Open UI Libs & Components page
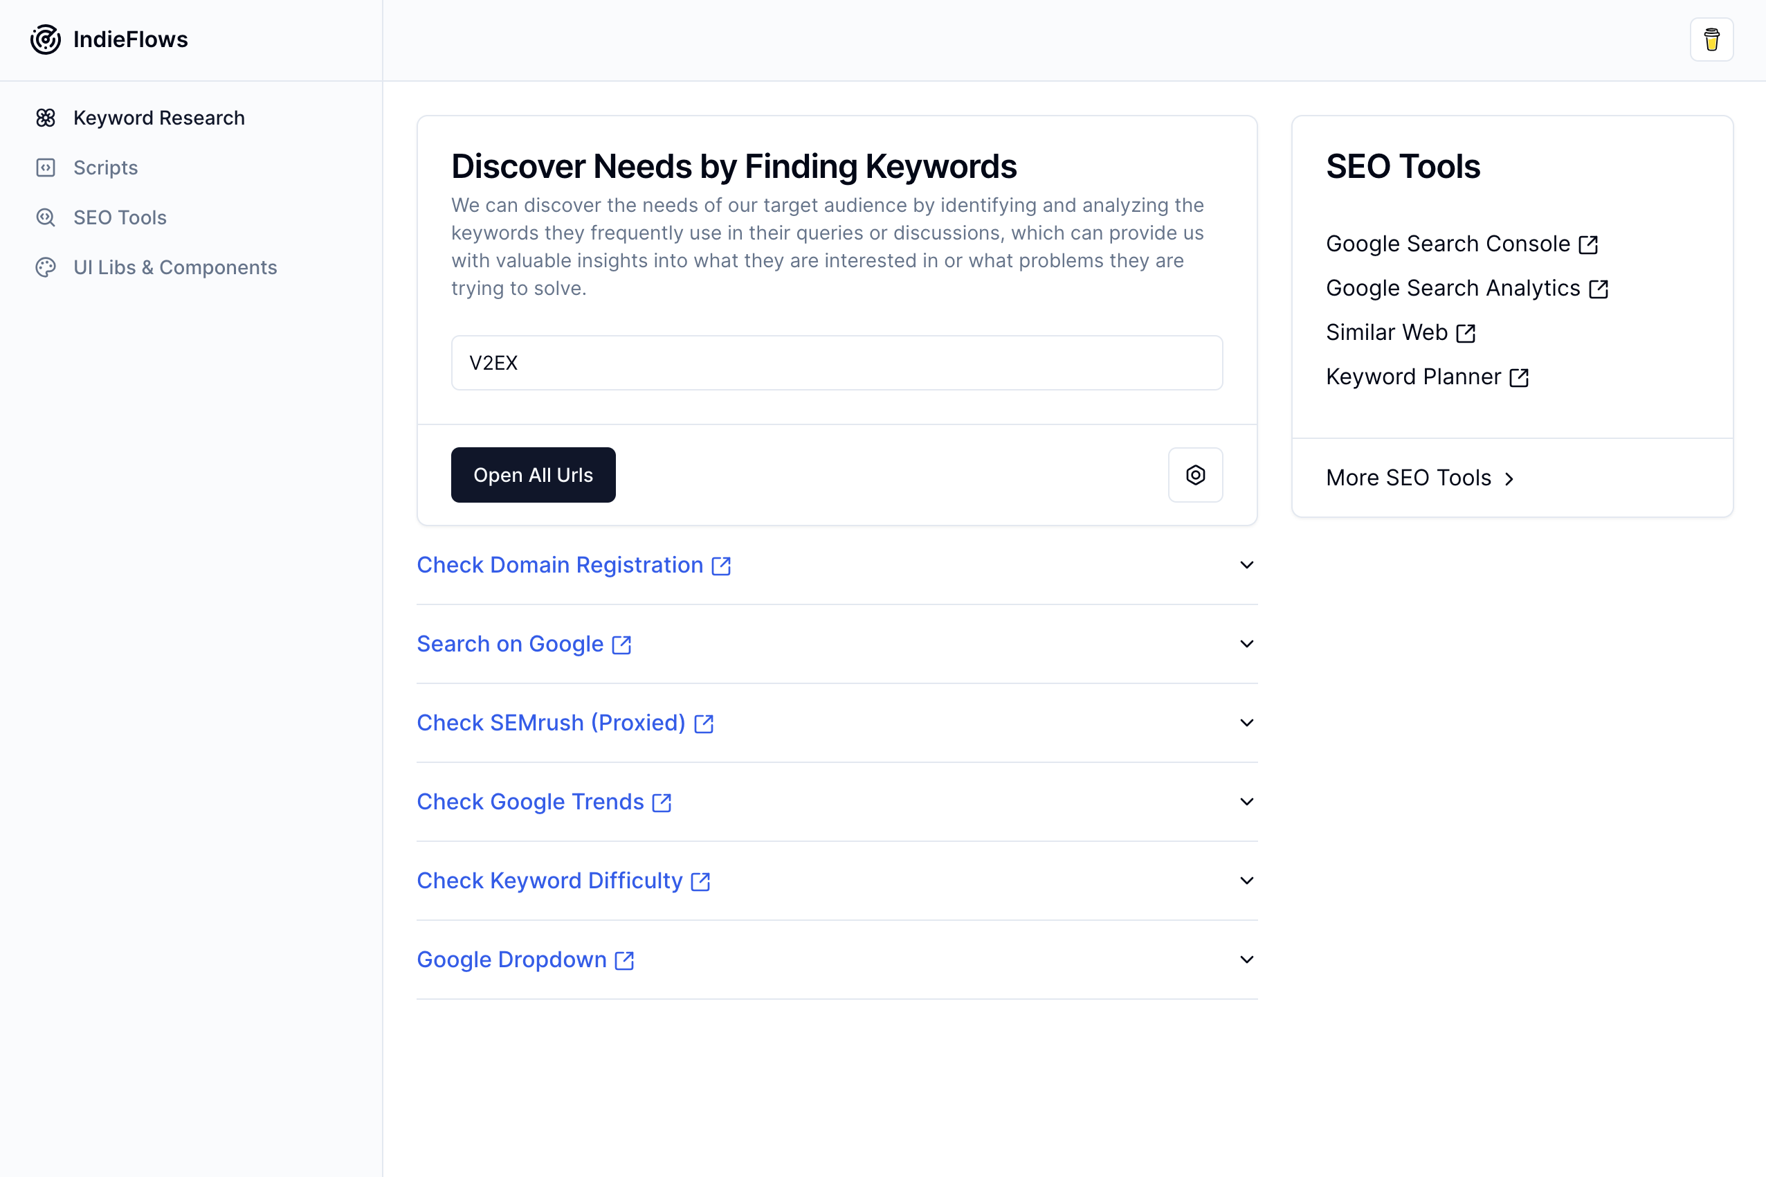Image resolution: width=1766 pixels, height=1177 pixels. 175,267
